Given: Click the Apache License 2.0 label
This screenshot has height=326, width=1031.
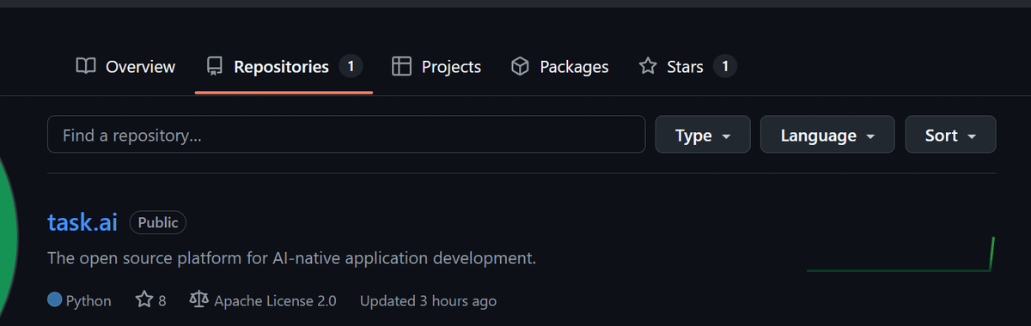Looking at the screenshot, I should 275,301.
